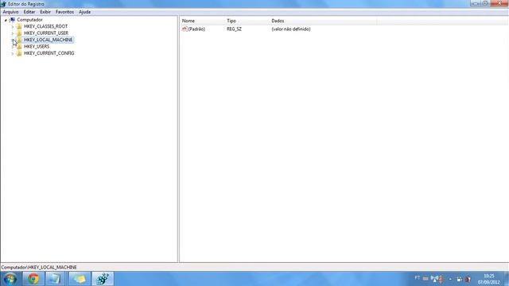
Task: Launch Google Chrome from the taskbar
Action: coord(33,279)
